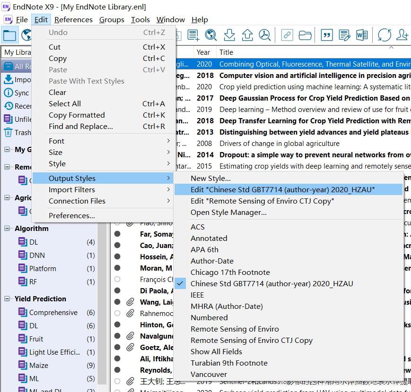Click the Open in Word toolbar icon
Viewport: 411px width, 392px height.
coord(362,35)
